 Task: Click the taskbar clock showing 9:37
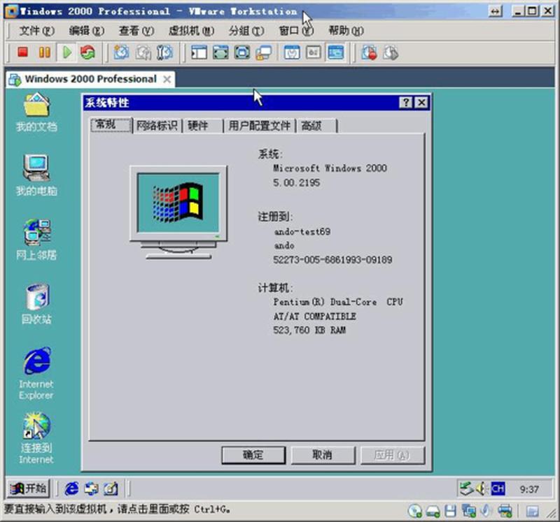click(529, 489)
